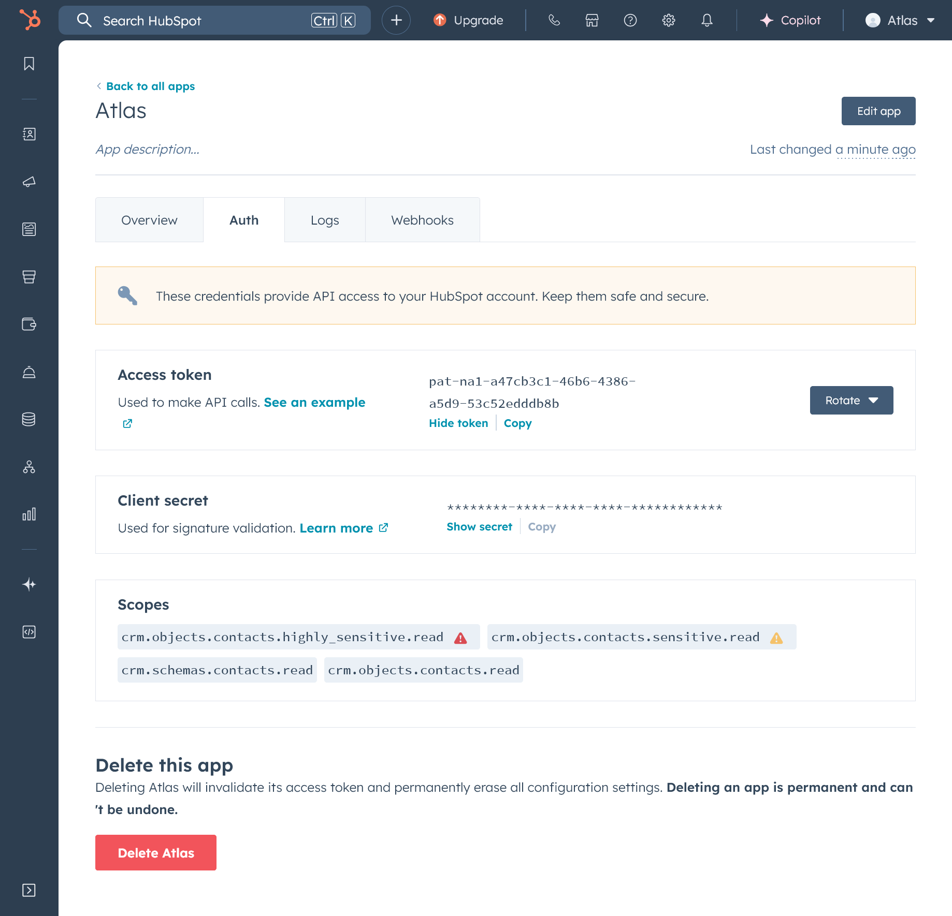
Task: Open the calling phone icon
Action: tap(554, 20)
